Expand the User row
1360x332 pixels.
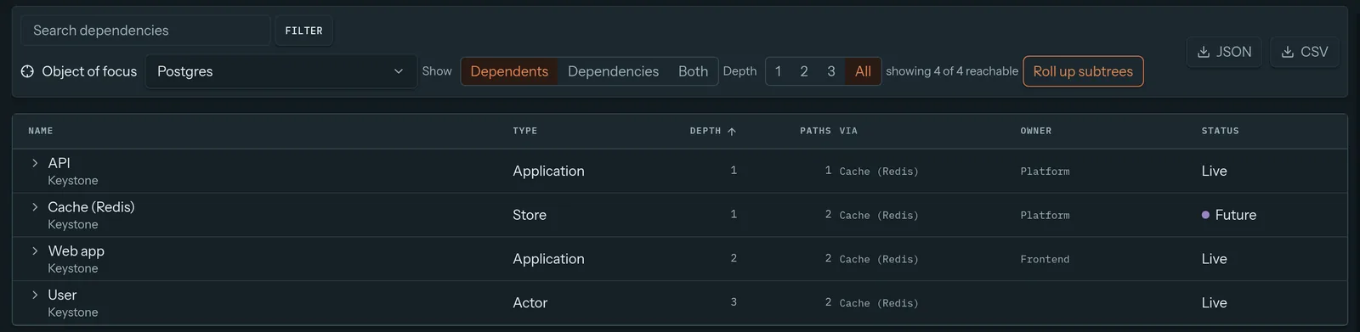point(35,295)
